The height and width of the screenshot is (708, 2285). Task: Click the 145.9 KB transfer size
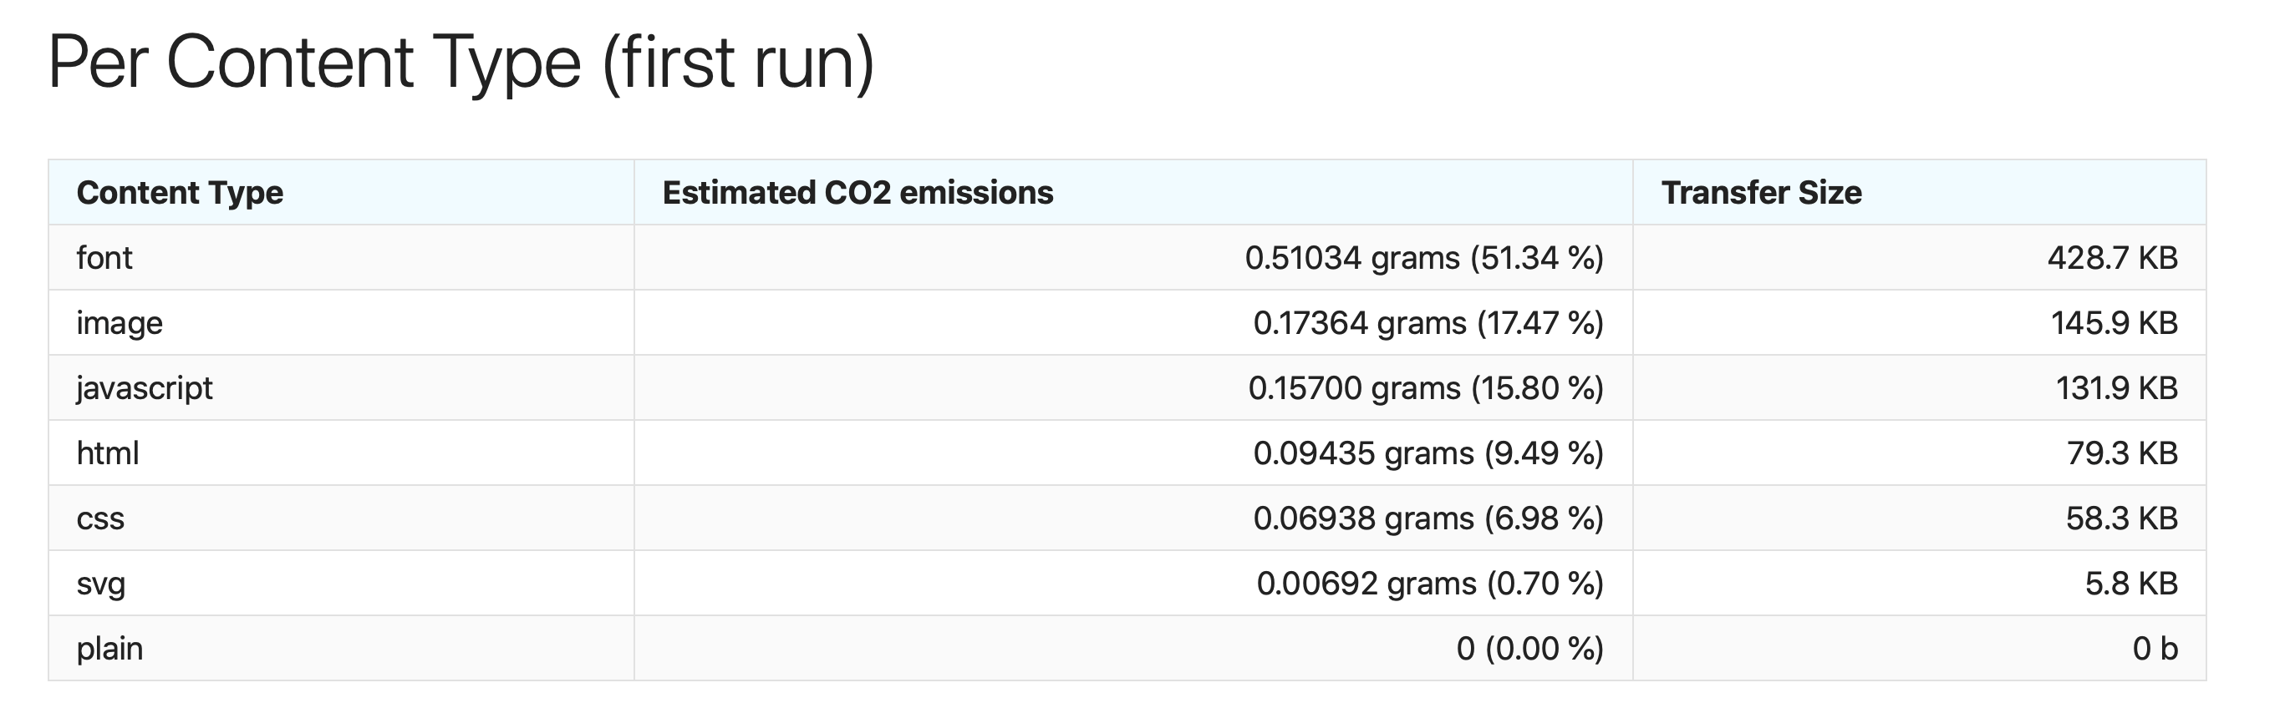coord(2114,323)
